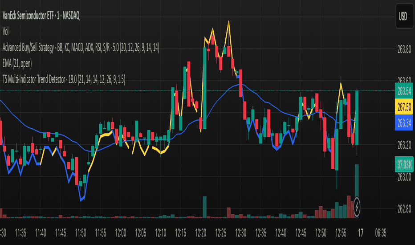Click the 06:35 time axis label
Image resolution: width=415 pixels, height=245 pixels.
coord(381,233)
